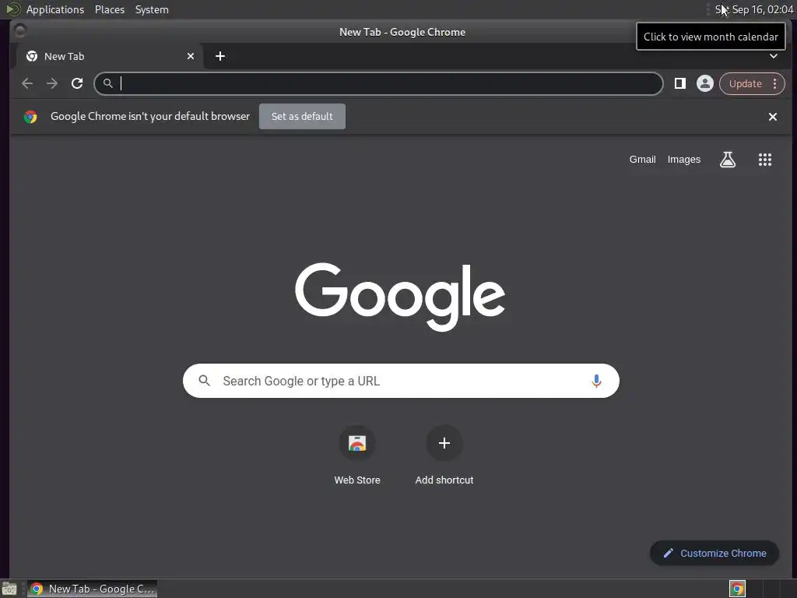Click the window menu icon in title bar
797x598 pixels.
click(20, 31)
